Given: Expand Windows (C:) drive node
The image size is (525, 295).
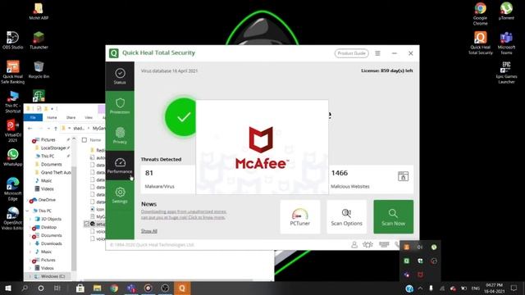Looking at the screenshot, I should click(x=30, y=276).
